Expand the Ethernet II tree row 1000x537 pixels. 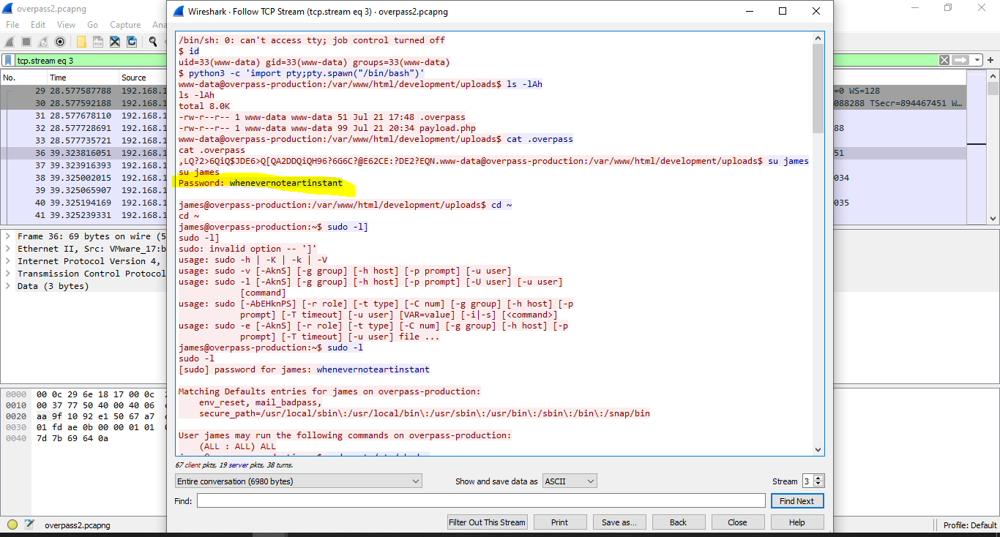8,249
